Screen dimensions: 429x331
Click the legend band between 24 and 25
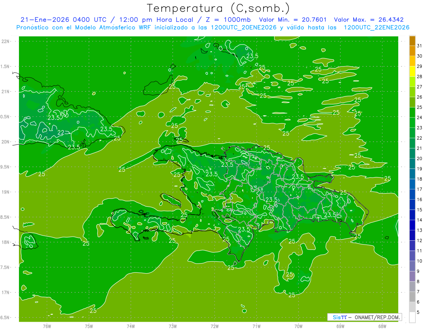click(x=412, y=112)
